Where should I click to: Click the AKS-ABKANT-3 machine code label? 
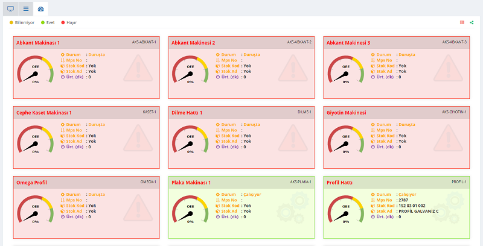(454, 42)
